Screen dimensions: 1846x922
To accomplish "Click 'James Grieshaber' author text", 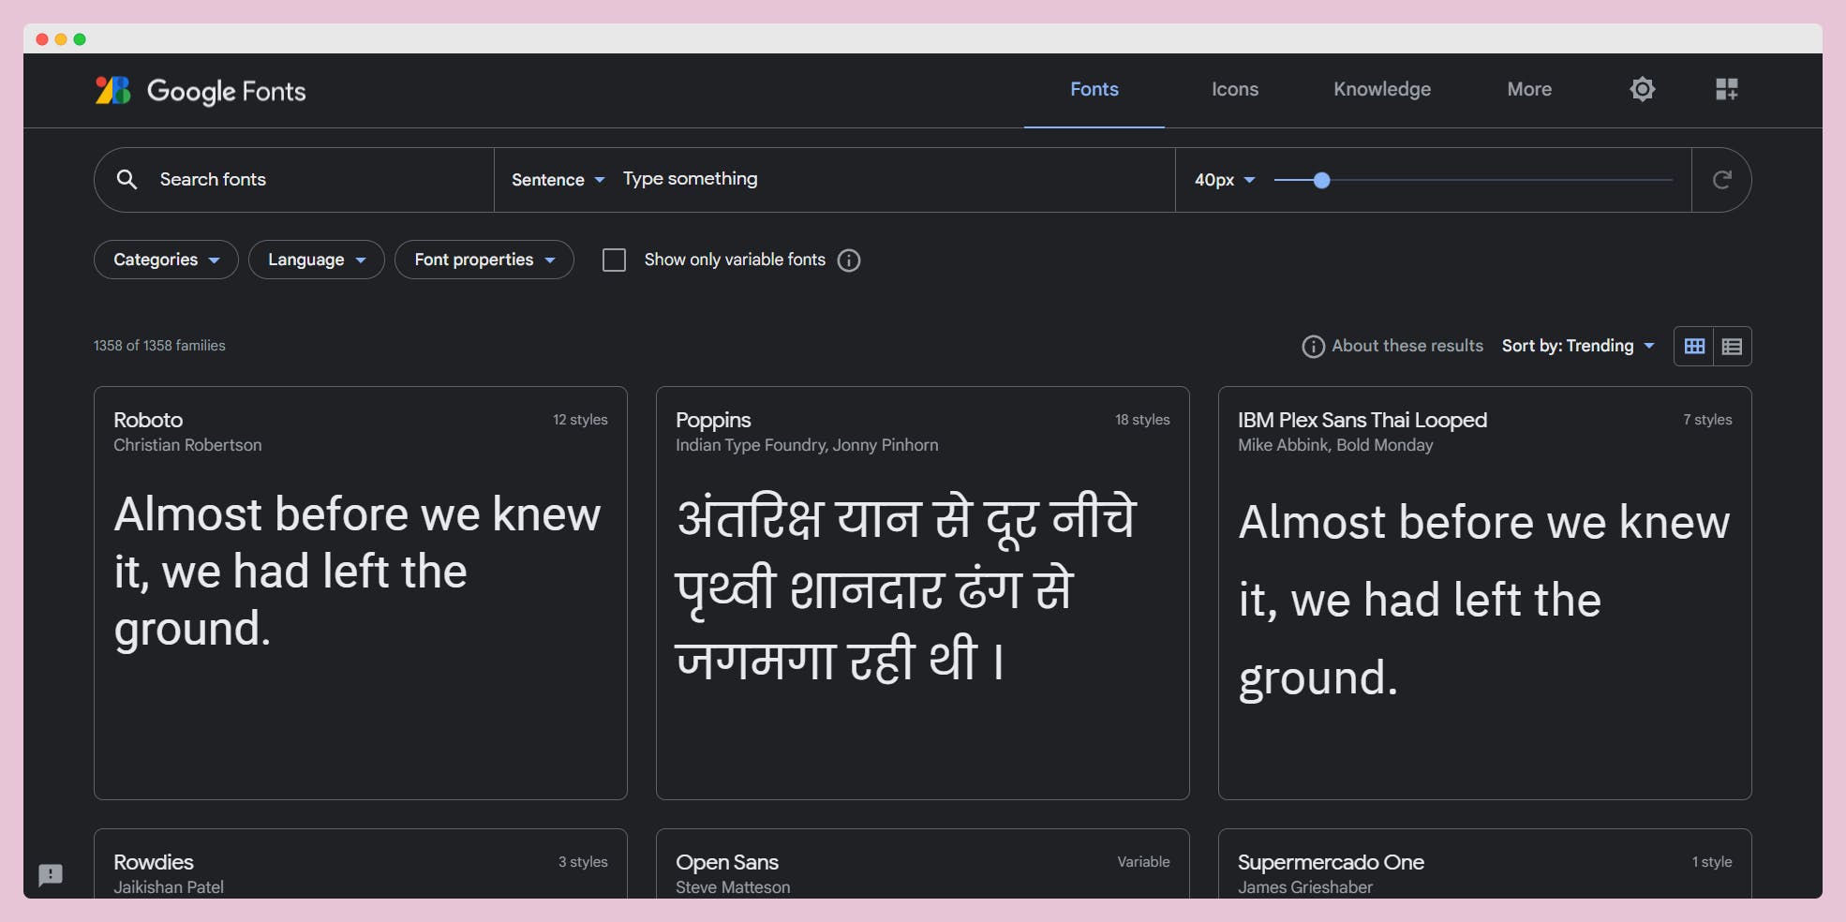I will click(x=1305, y=887).
